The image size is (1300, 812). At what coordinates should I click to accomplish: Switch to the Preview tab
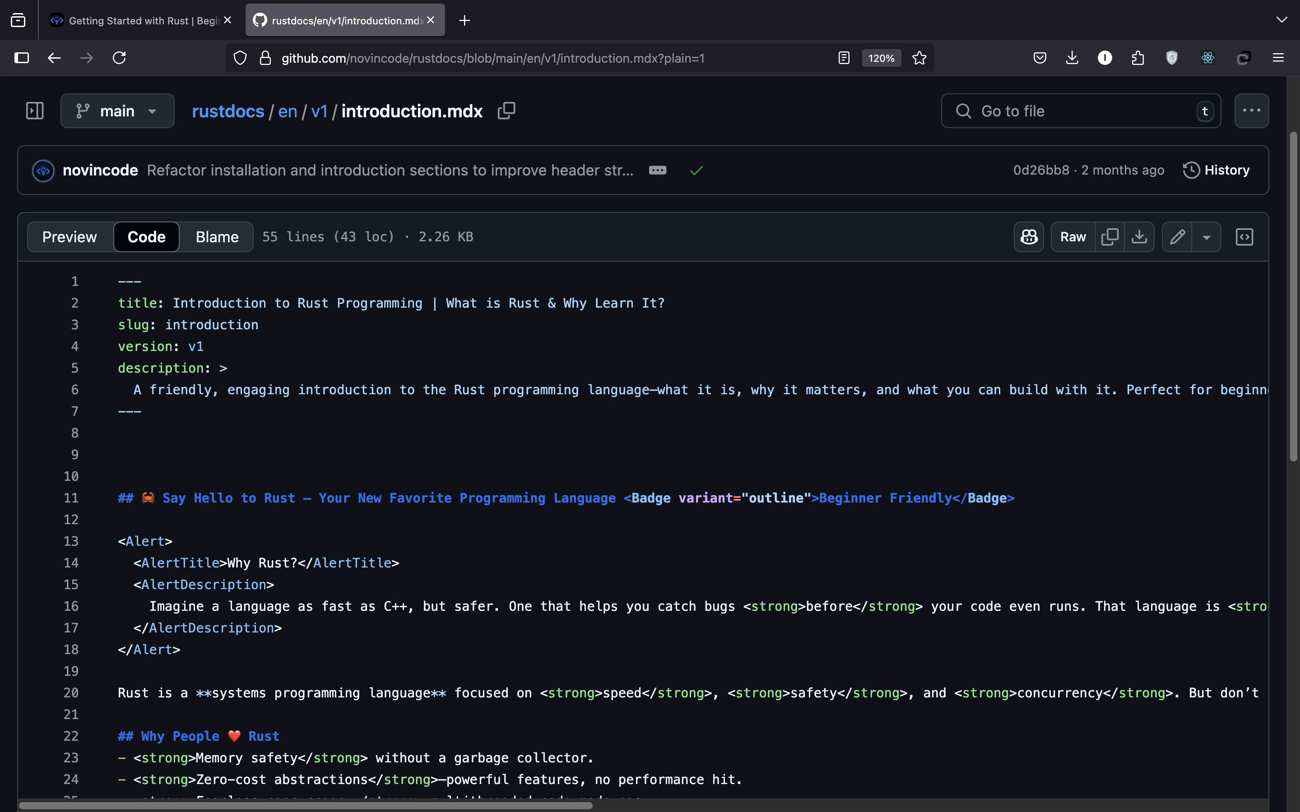[70, 237]
